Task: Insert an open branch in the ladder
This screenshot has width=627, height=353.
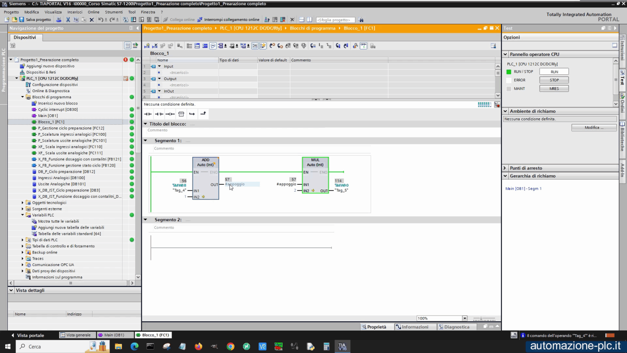Action: click(x=192, y=114)
